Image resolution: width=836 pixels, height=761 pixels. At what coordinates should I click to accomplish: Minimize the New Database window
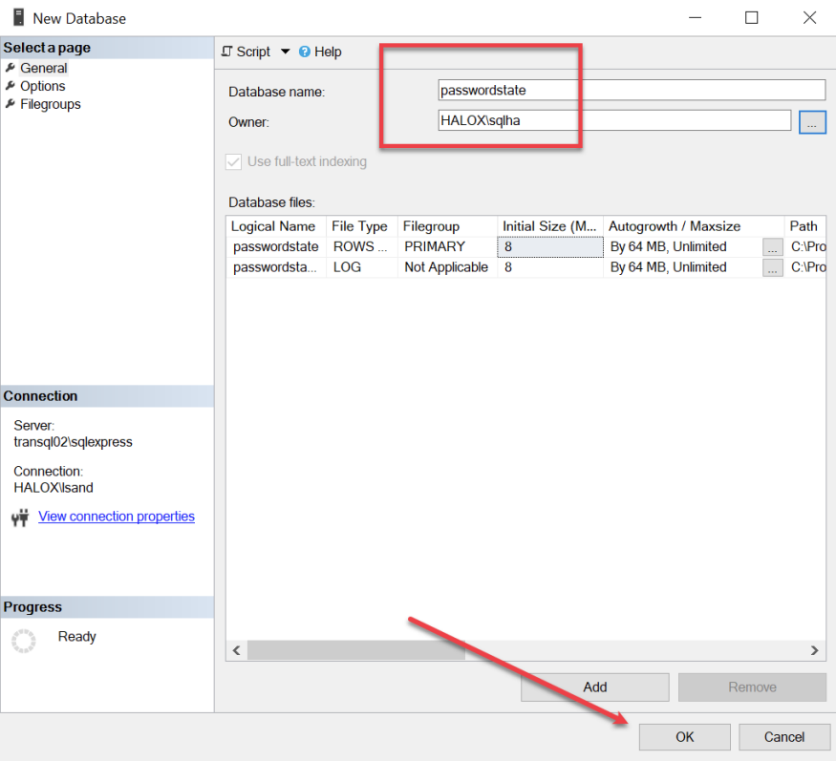pos(695,17)
